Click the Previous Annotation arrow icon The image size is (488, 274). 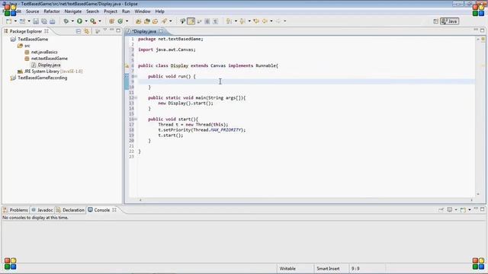point(242,21)
